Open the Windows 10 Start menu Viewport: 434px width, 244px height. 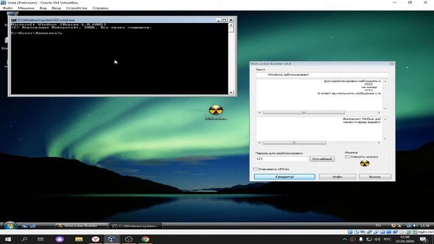tap(7, 239)
